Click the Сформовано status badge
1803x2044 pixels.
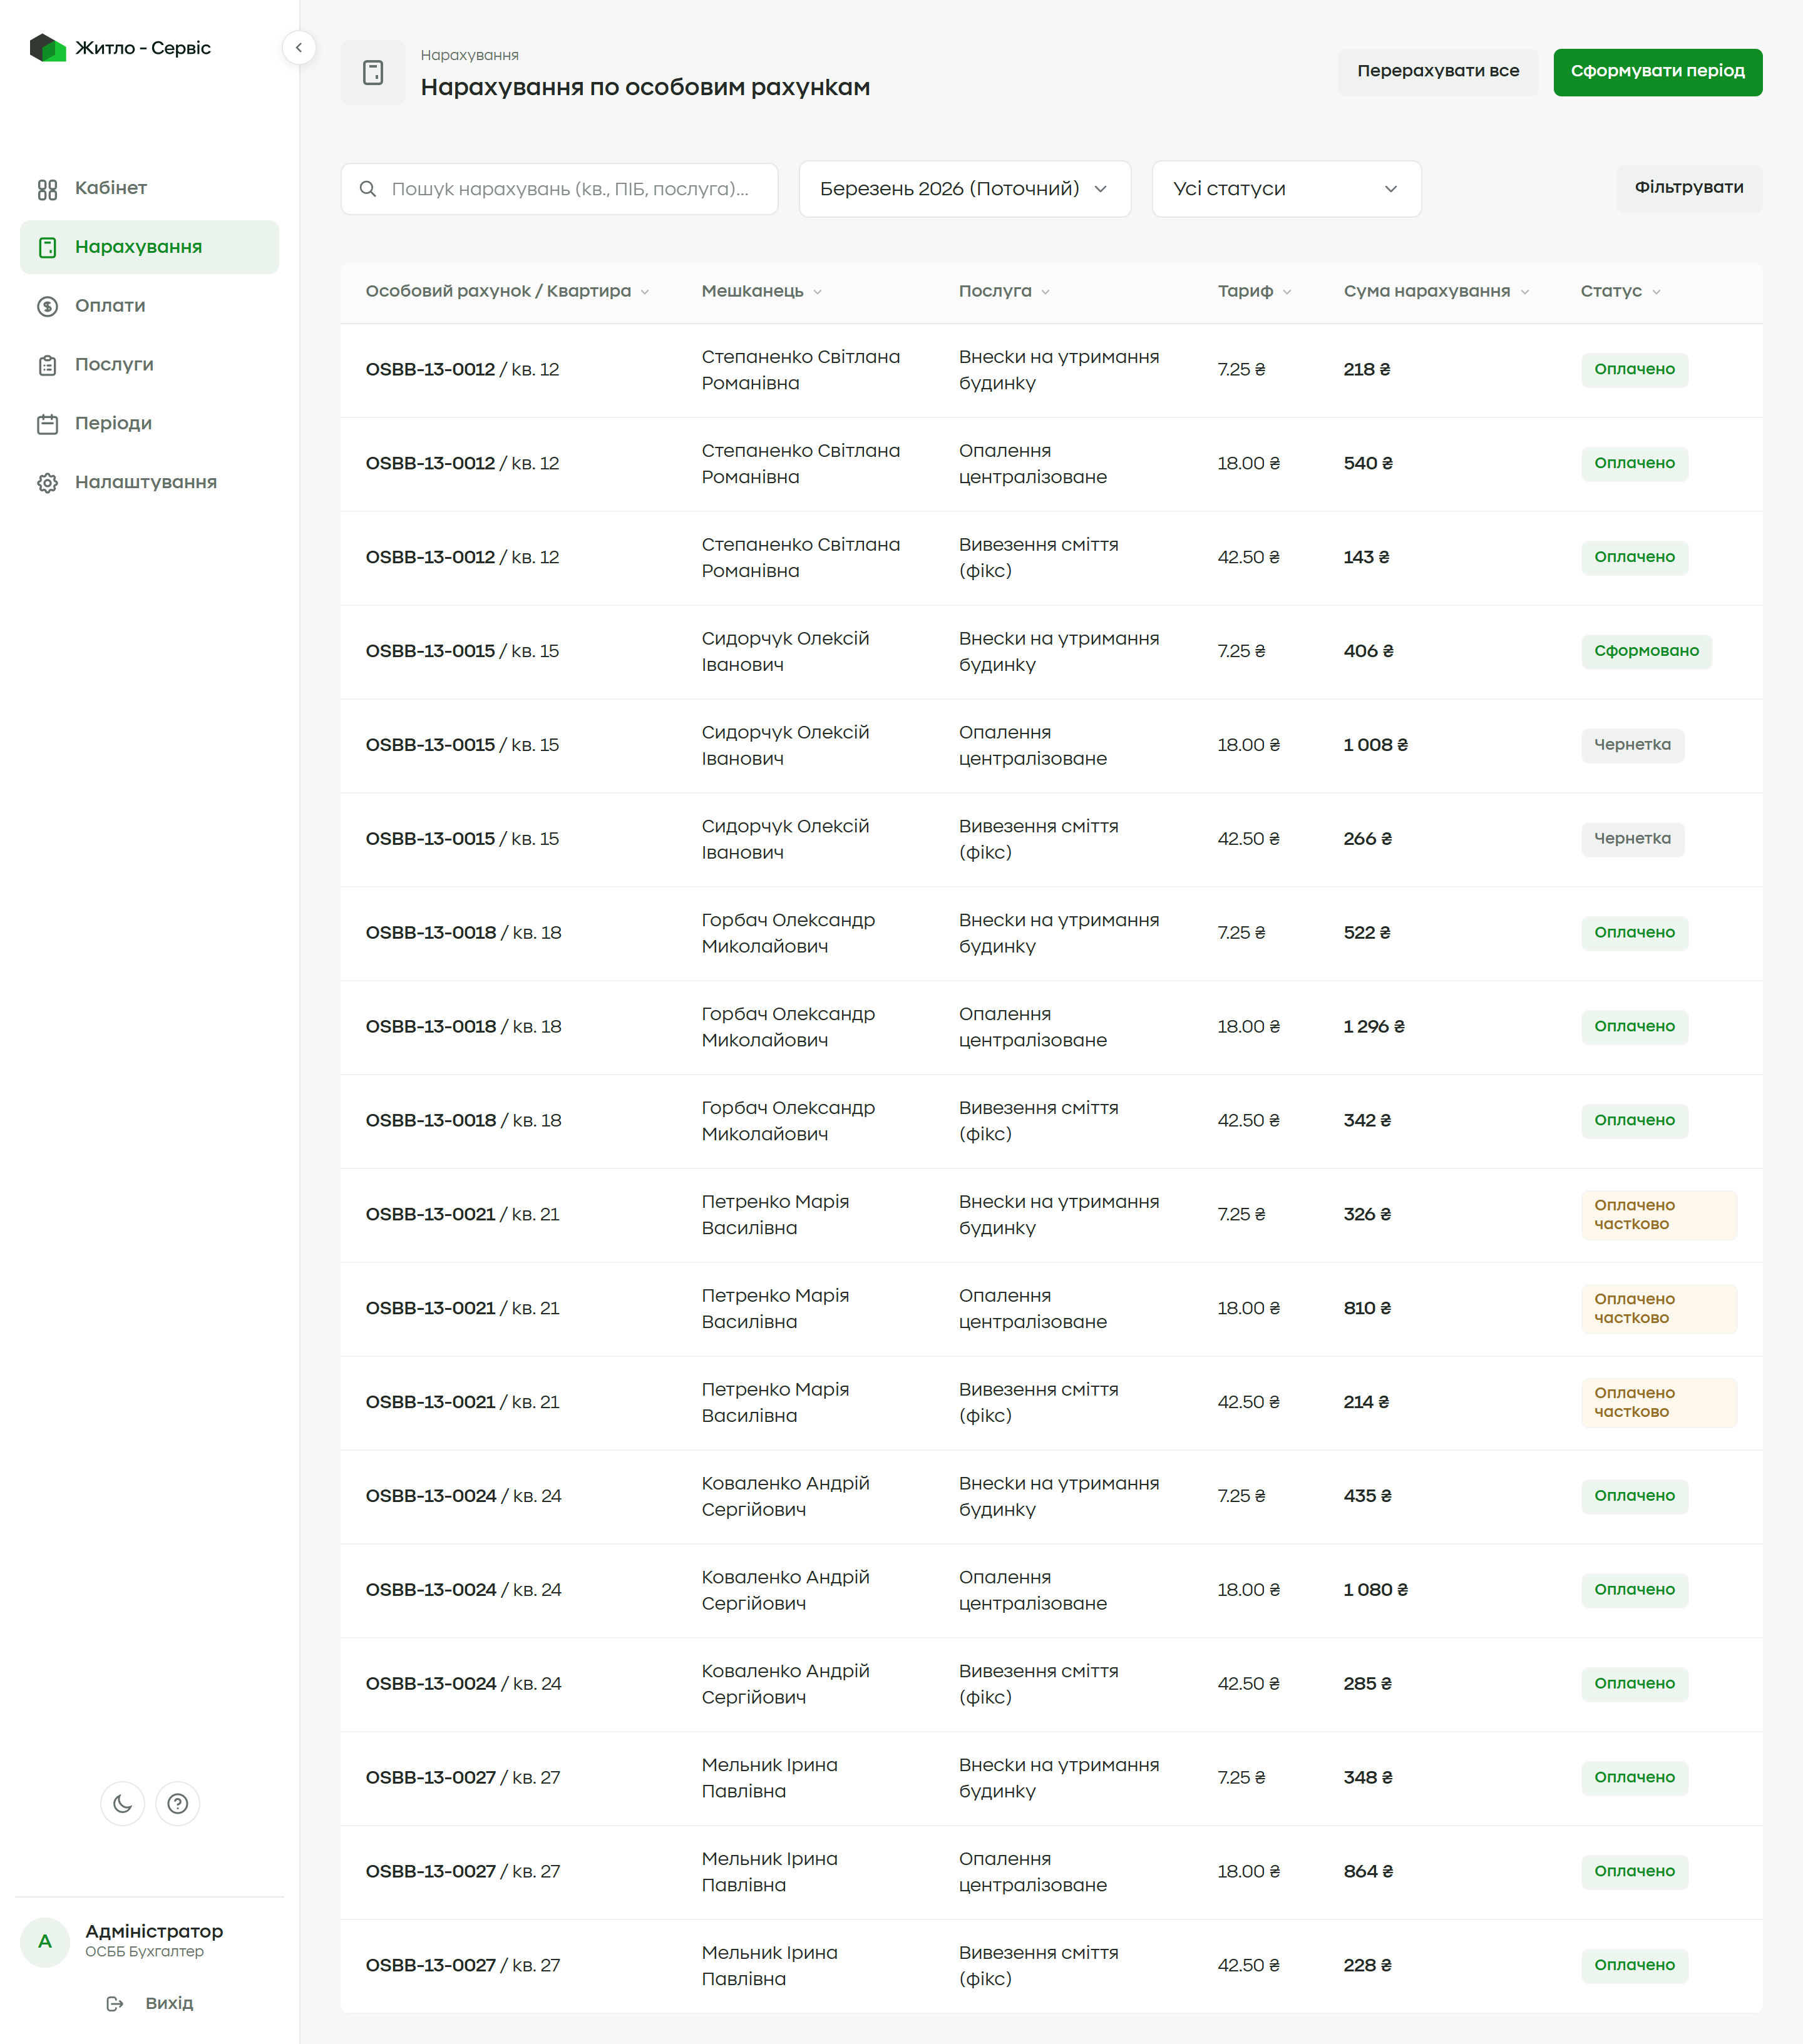[1646, 651]
